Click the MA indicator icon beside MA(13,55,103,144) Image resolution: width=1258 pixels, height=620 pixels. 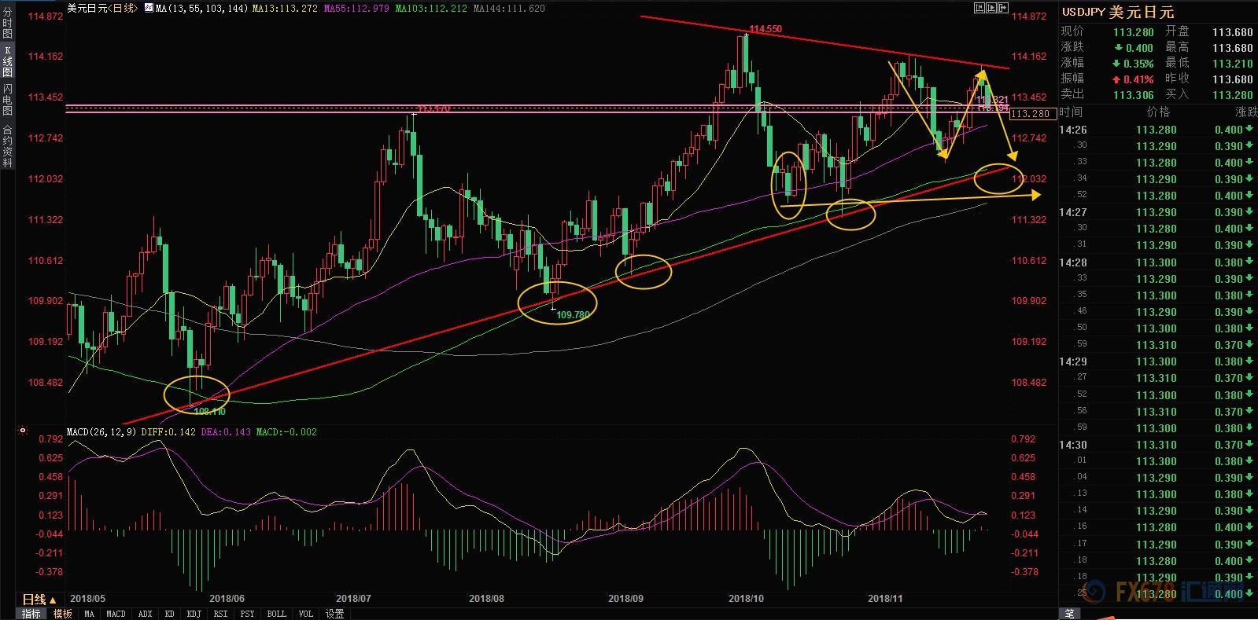point(148,8)
